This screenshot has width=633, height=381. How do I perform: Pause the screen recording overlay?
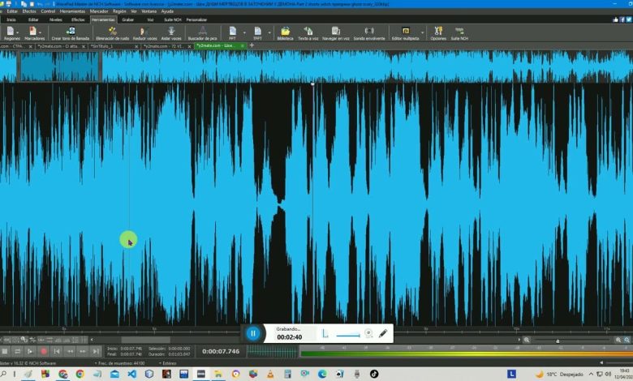click(252, 333)
